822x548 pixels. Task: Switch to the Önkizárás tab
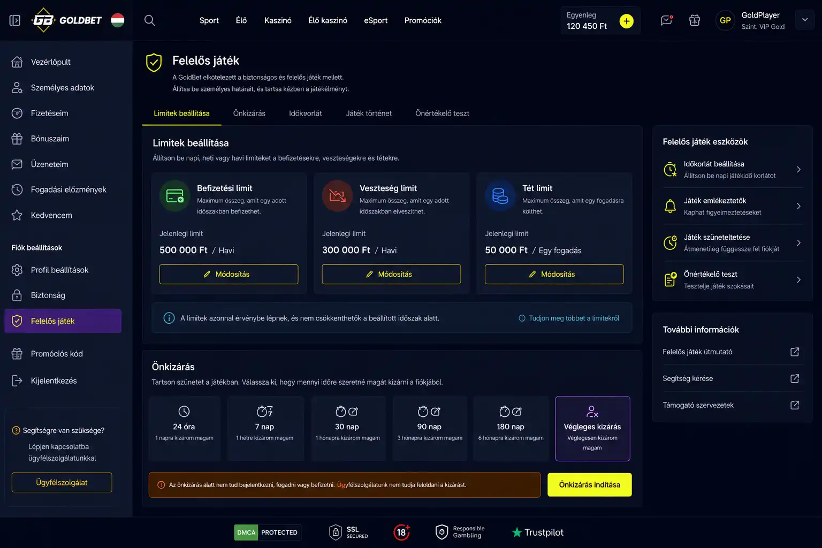click(249, 113)
